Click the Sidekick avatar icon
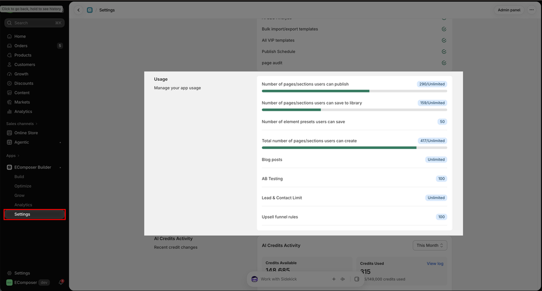542x291 pixels. (255, 279)
